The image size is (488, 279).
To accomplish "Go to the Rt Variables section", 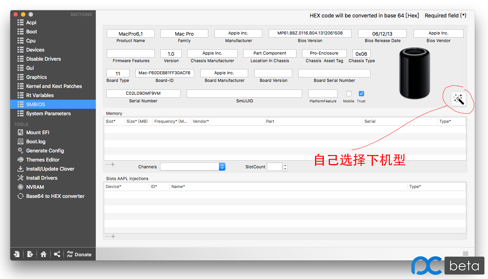I will [x=40, y=95].
